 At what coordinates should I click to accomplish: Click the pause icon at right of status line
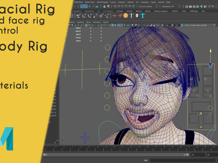point(213,6)
